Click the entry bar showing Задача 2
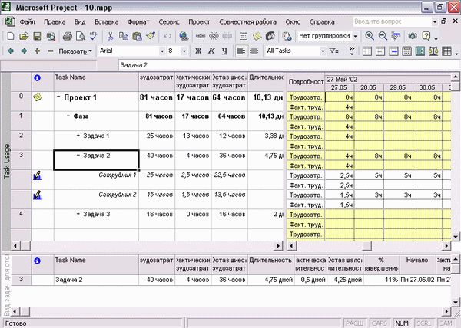Viewport: 461px width, 328px height. pyautogui.click(x=290, y=65)
